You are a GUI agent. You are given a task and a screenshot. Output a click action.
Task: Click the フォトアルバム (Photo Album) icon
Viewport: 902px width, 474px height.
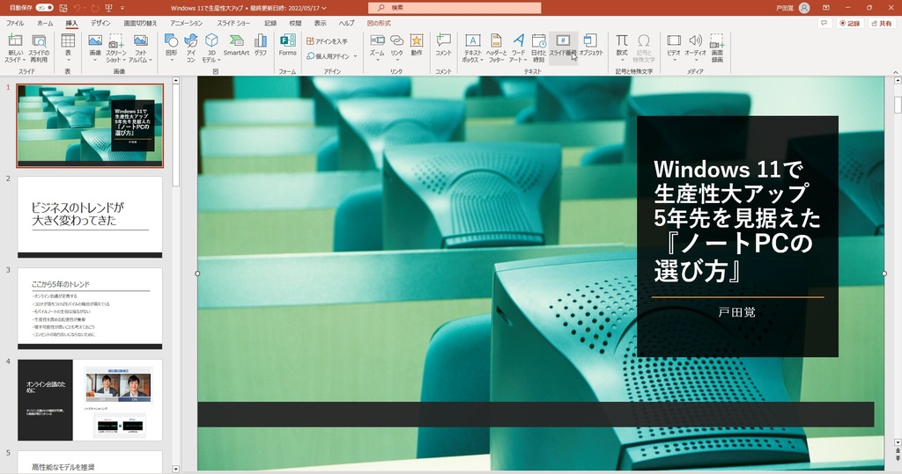(x=141, y=40)
